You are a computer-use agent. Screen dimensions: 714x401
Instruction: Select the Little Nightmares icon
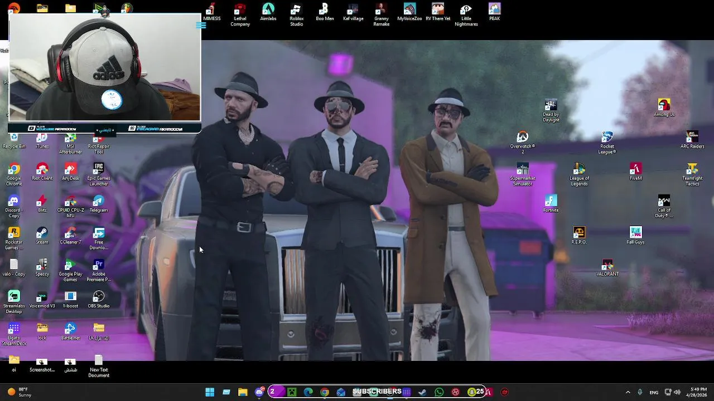[x=466, y=15]
